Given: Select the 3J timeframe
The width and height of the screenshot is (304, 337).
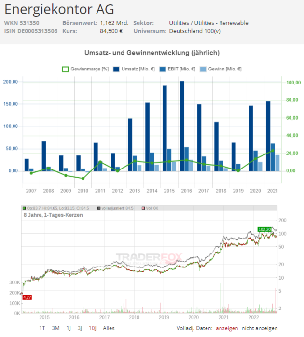Looking at the screenshot, I should click(x=80, y=328).
